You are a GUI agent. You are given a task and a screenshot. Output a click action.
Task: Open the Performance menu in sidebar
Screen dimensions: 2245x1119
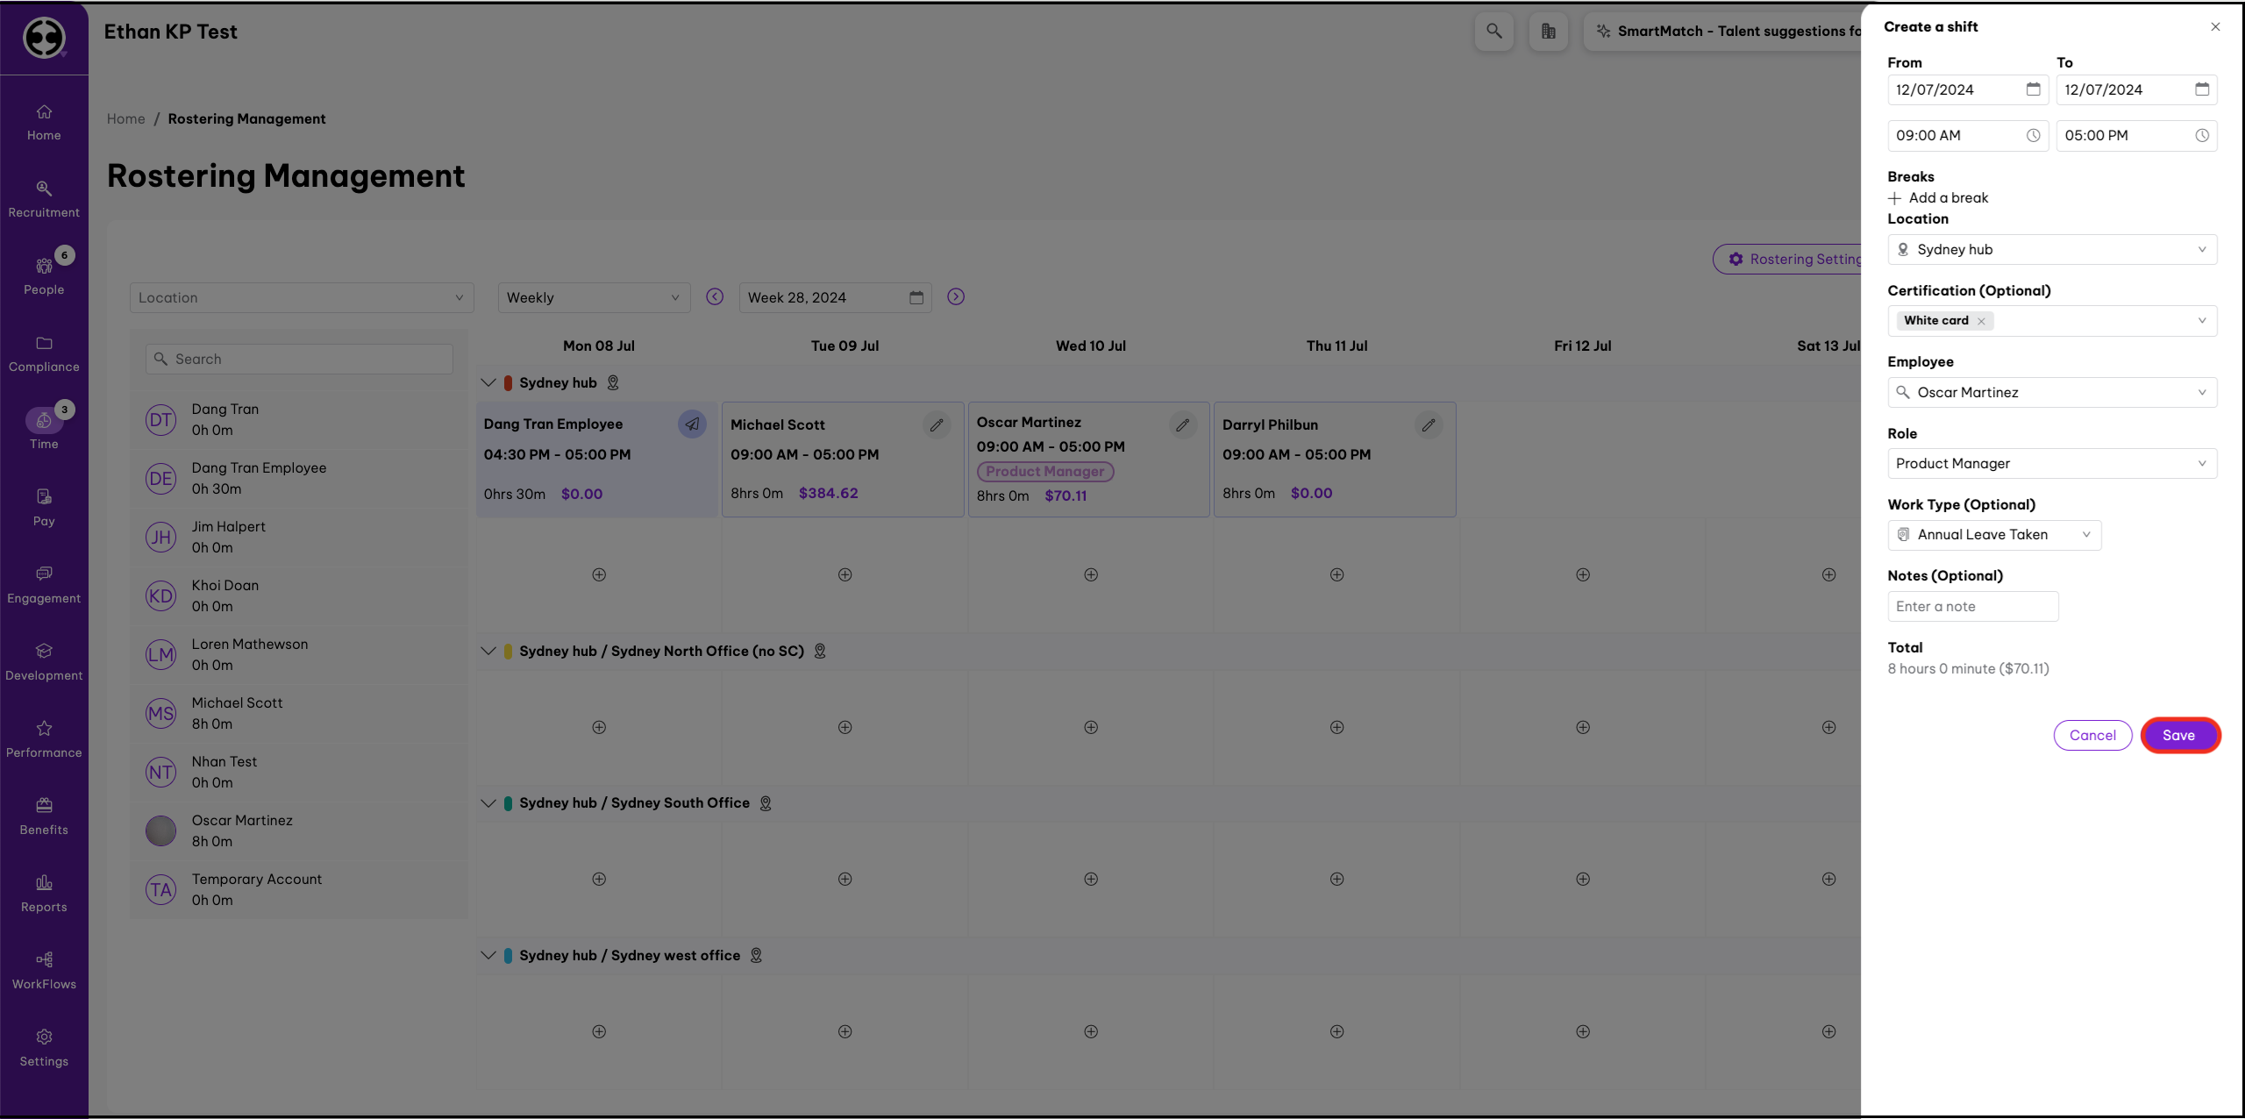[44, 739]
